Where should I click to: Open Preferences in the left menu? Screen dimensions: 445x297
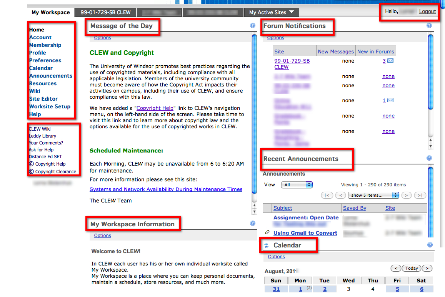(45, 60)
